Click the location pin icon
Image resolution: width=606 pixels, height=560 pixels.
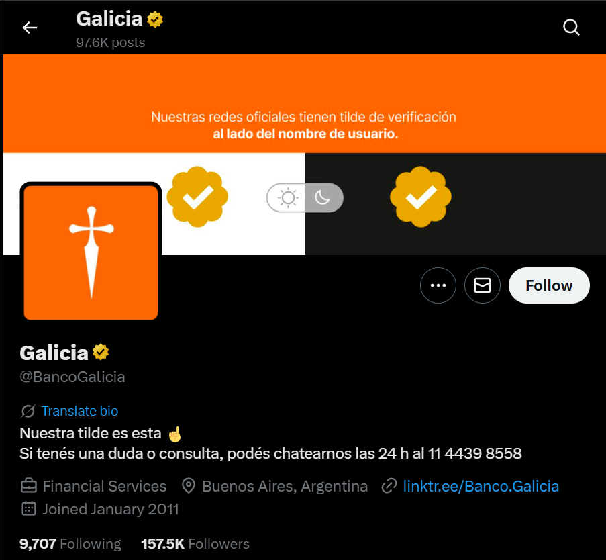pyautogui.click(x=189, y=486)
